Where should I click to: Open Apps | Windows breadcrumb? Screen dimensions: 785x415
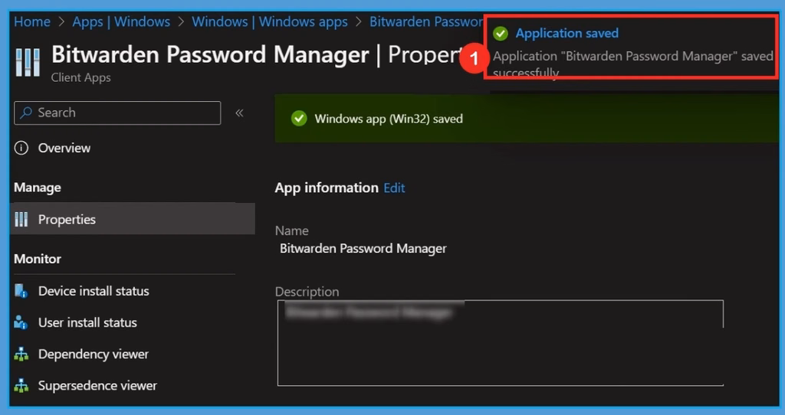(121, 22)
